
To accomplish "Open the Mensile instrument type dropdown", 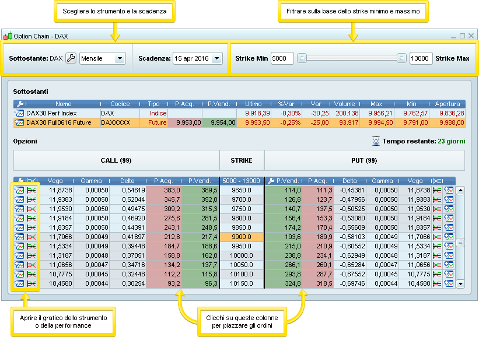I will [102, 58].
